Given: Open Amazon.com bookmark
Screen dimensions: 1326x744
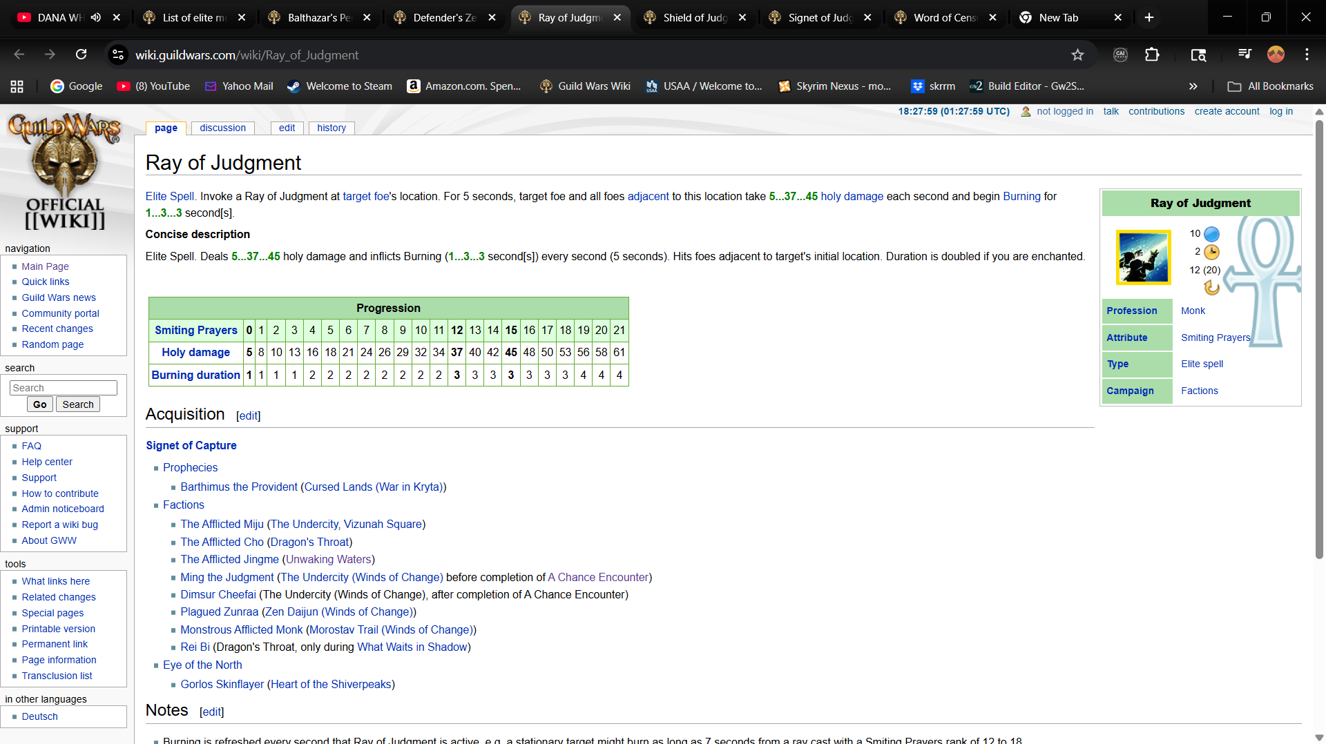Looking at the screenshot, I should pos(464,86).
